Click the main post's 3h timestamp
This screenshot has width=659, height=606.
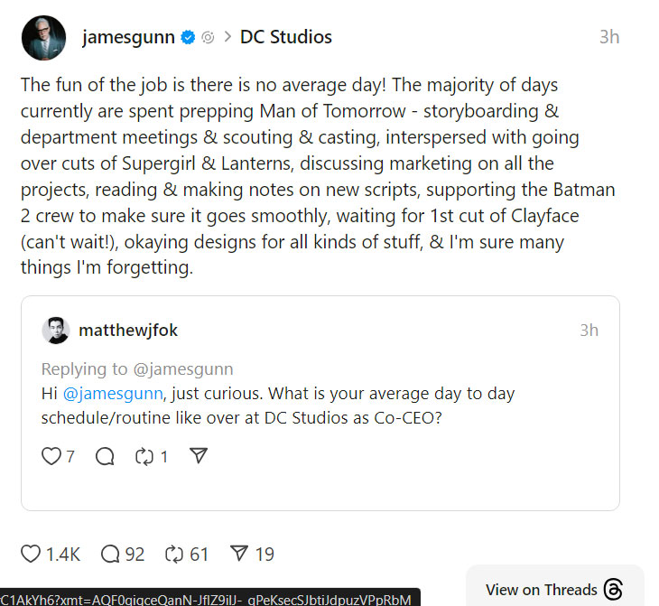(x=609, y=37)
